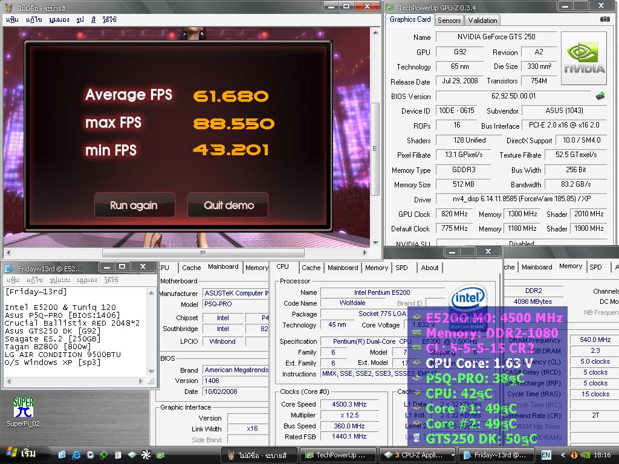
Task: Click the GPU-Z title bar icon
Action: pos(390,7)
